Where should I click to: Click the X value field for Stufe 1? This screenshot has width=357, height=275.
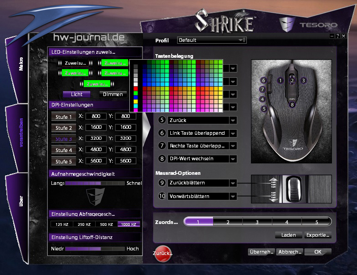[96, 117]
